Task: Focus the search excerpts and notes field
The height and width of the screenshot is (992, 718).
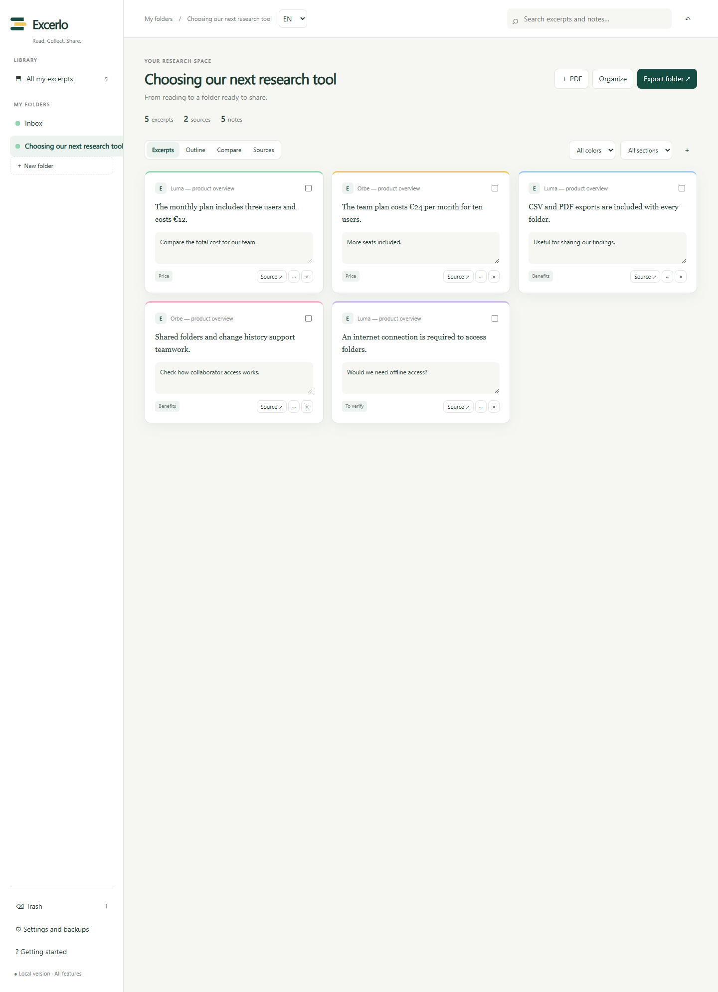Action: (x=589, y=19)
